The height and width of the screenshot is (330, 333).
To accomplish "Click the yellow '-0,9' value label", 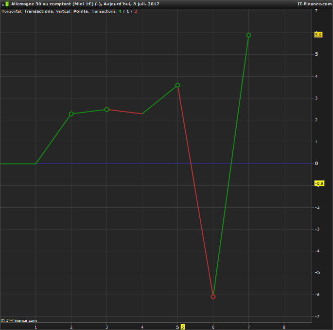I will 319,183.
